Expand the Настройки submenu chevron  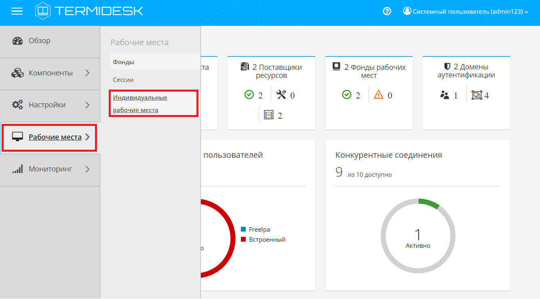tap(88, 105)
